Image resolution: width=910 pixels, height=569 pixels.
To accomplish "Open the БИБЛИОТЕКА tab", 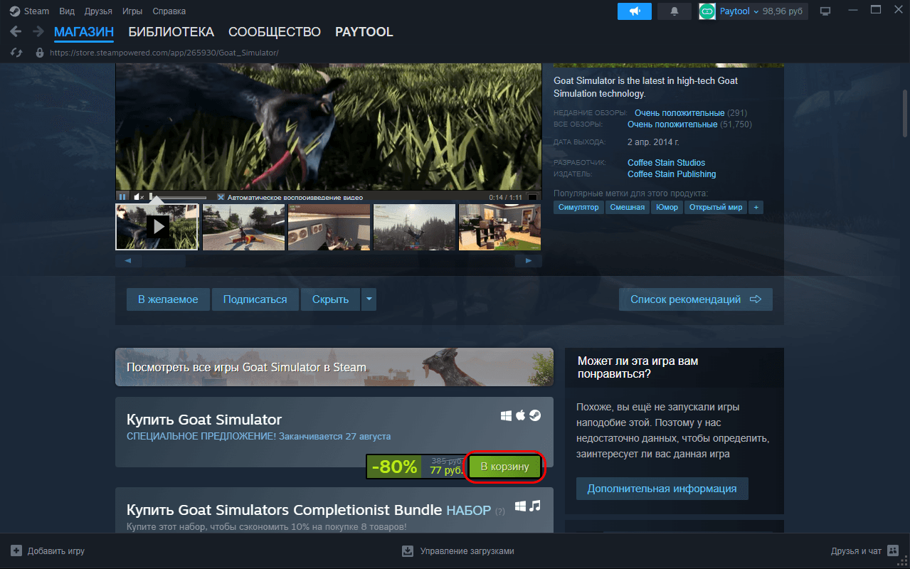I will (171, 32).
